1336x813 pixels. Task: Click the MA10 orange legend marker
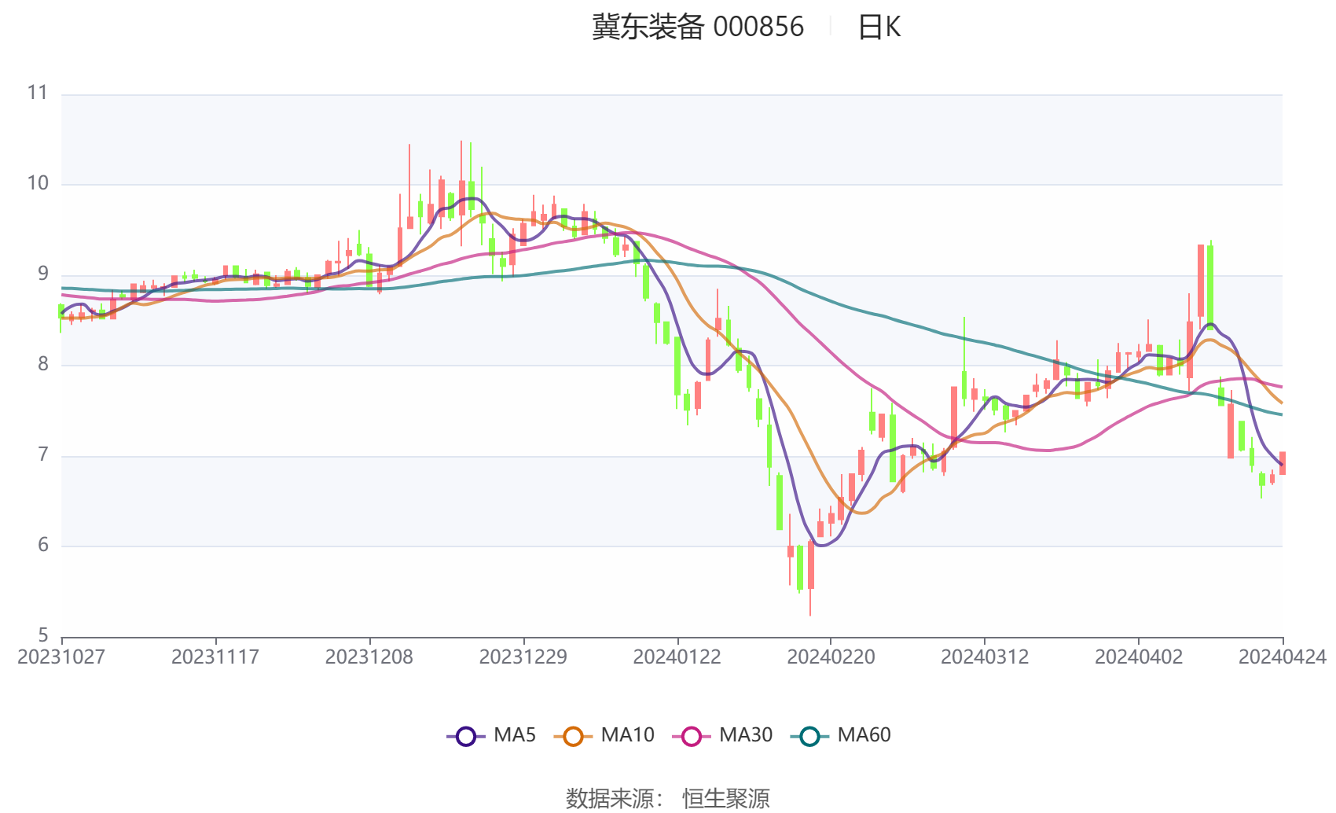pyautogui.click(x=573, y=736)
